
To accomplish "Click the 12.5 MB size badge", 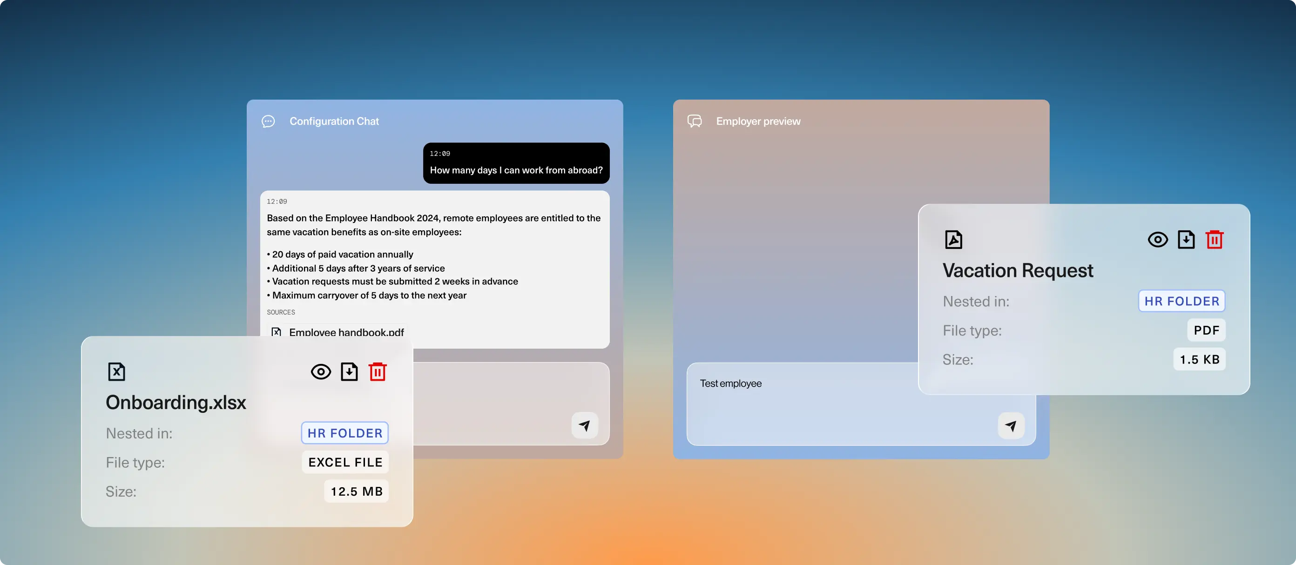I will [356, 491].
